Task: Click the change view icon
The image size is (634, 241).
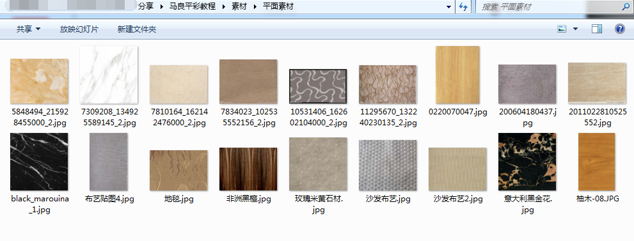Action: click(562, 29)
